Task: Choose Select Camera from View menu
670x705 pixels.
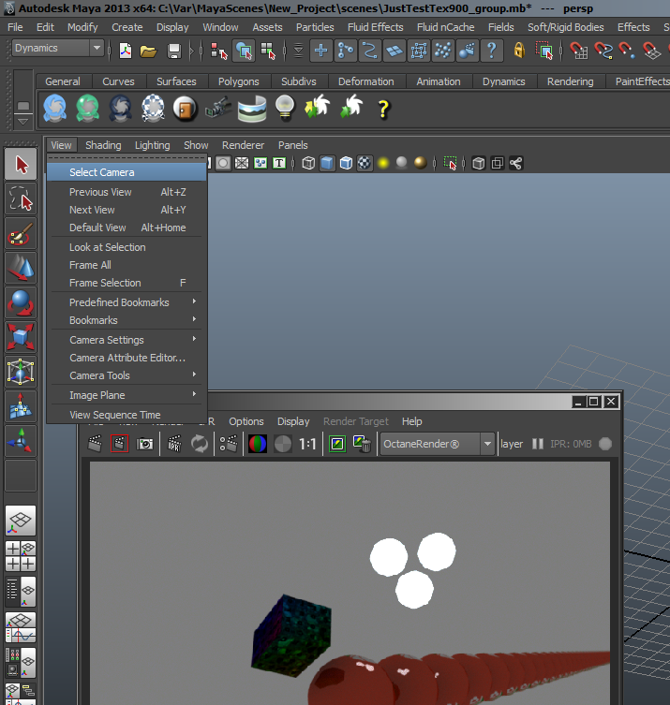Action: pos(127,172)
